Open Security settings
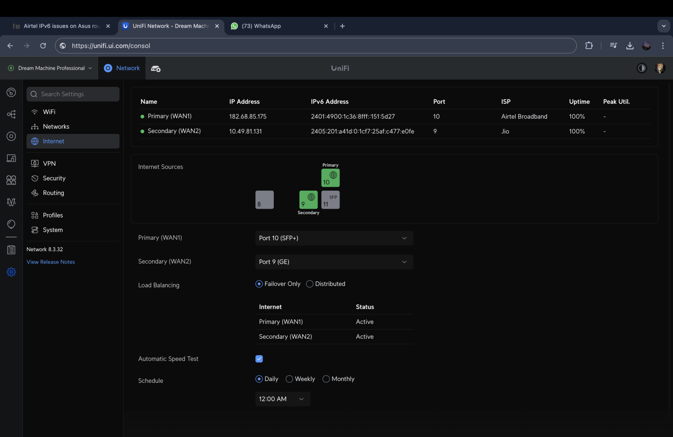Image resolution: width=673 pixels, height=437 pixels. click(73, 178)
